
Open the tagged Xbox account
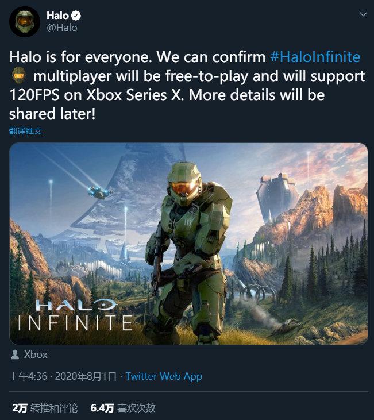(36, 355)
